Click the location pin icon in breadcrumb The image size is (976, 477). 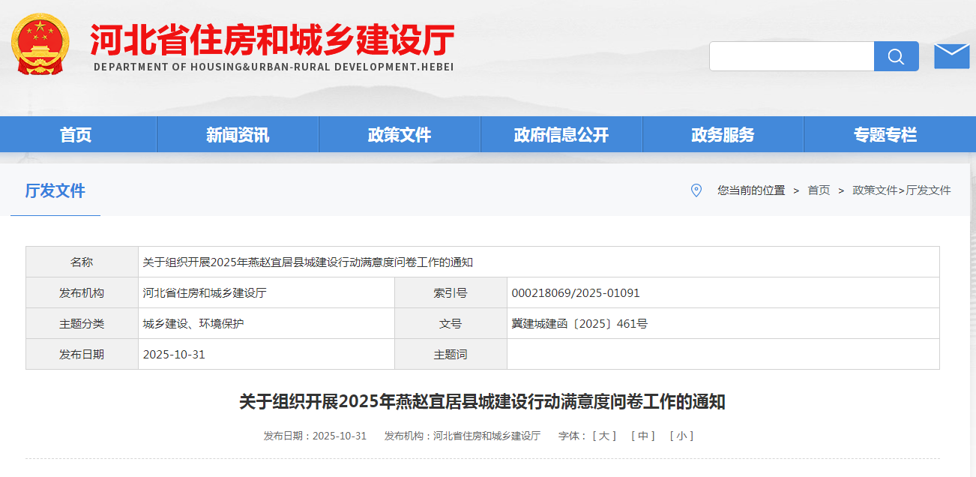click(696, 190)
